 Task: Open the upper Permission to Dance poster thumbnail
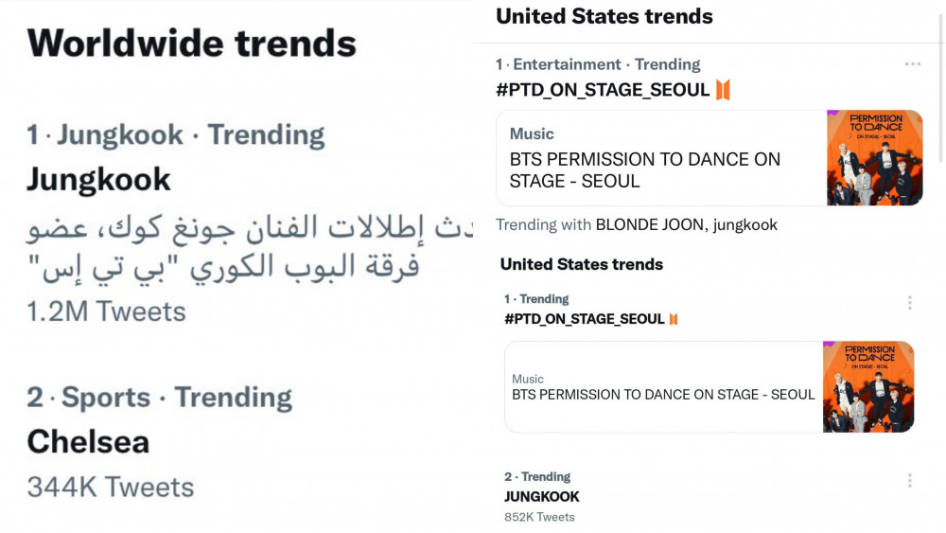874,158
